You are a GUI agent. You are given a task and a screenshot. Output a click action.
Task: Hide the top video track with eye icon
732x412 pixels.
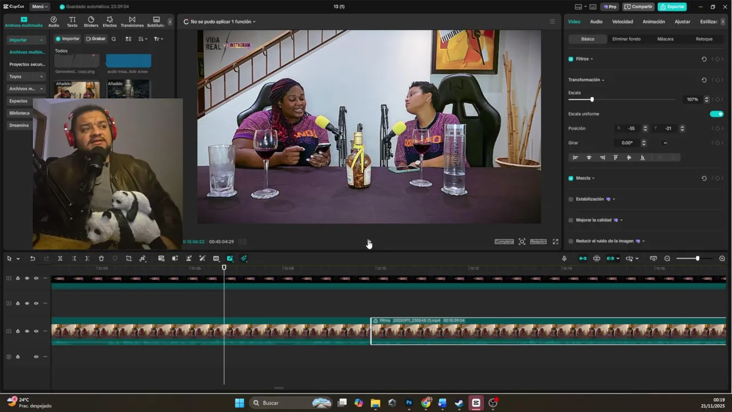[27, 278]
